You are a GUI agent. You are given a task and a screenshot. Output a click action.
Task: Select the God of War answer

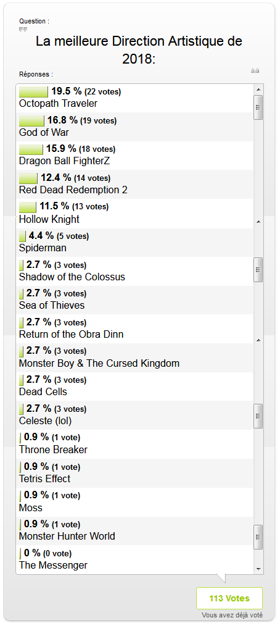point(134,127)
